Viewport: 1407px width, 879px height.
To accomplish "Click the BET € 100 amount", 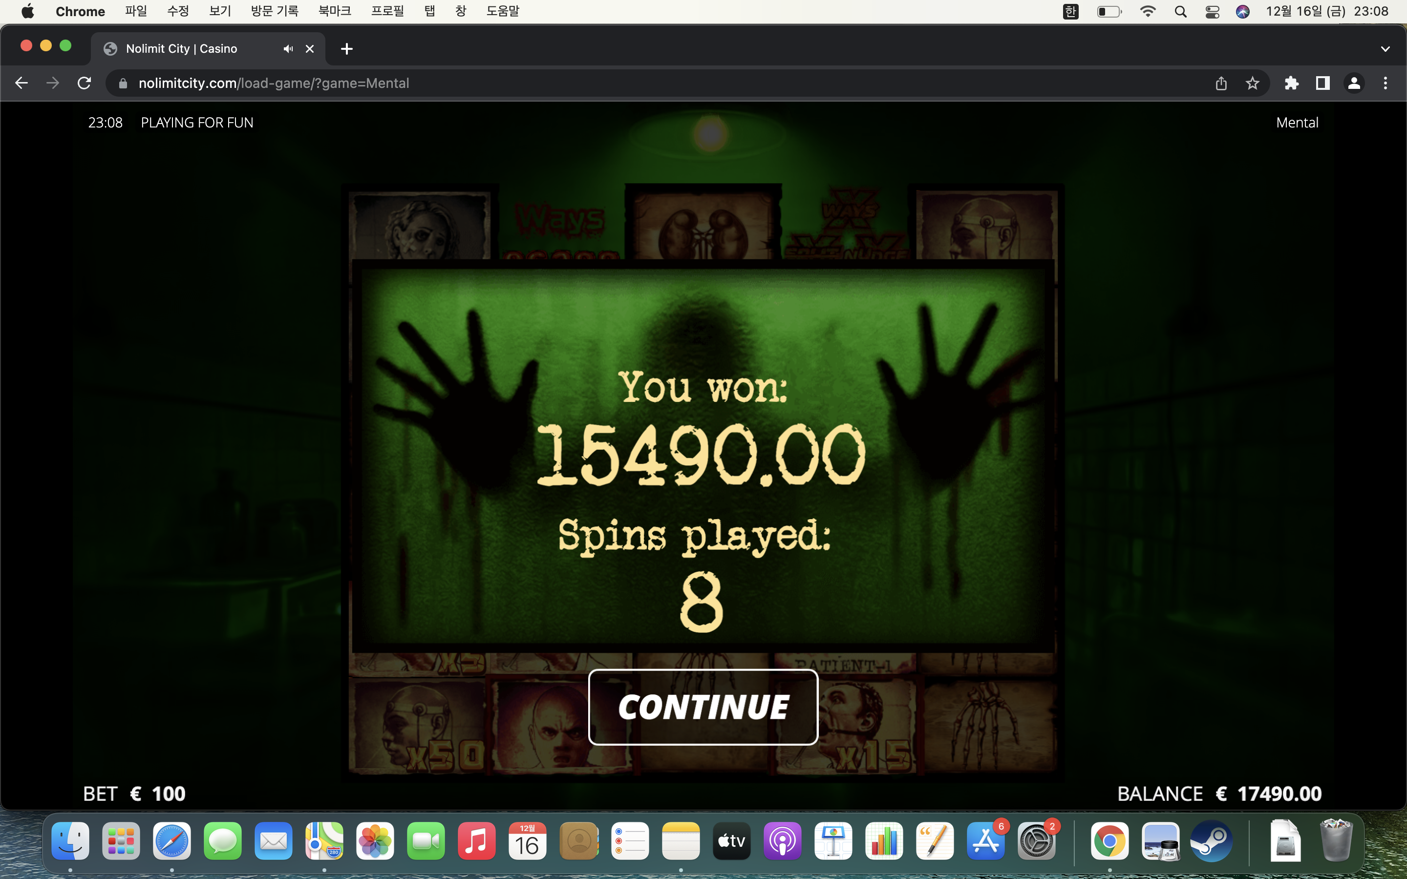I will click(x=134, y=794).
